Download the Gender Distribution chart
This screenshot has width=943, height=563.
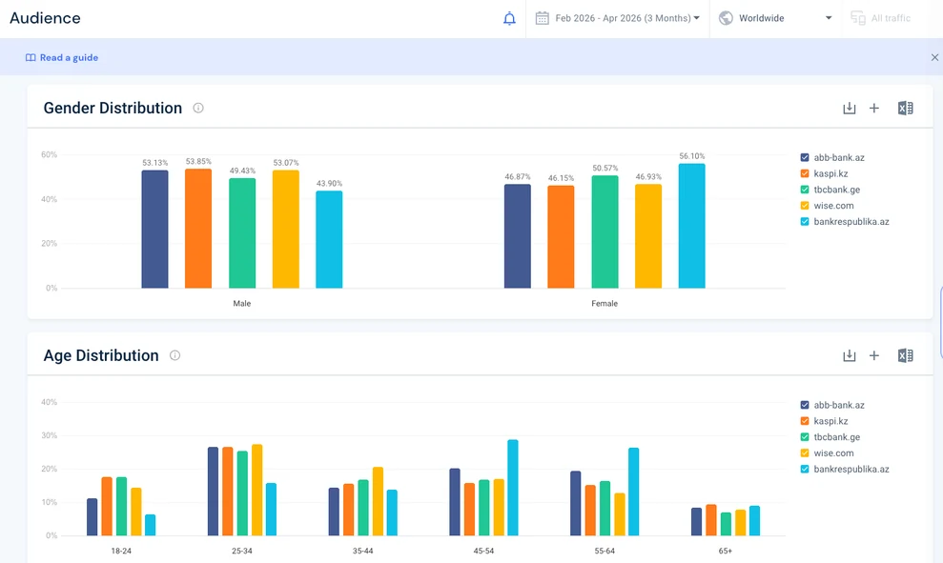[850, 109]
